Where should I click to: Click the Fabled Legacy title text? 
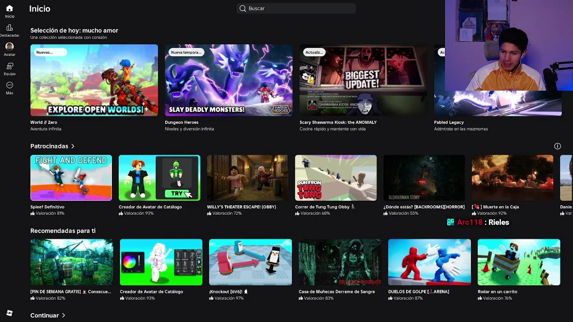tap(449, 122)
